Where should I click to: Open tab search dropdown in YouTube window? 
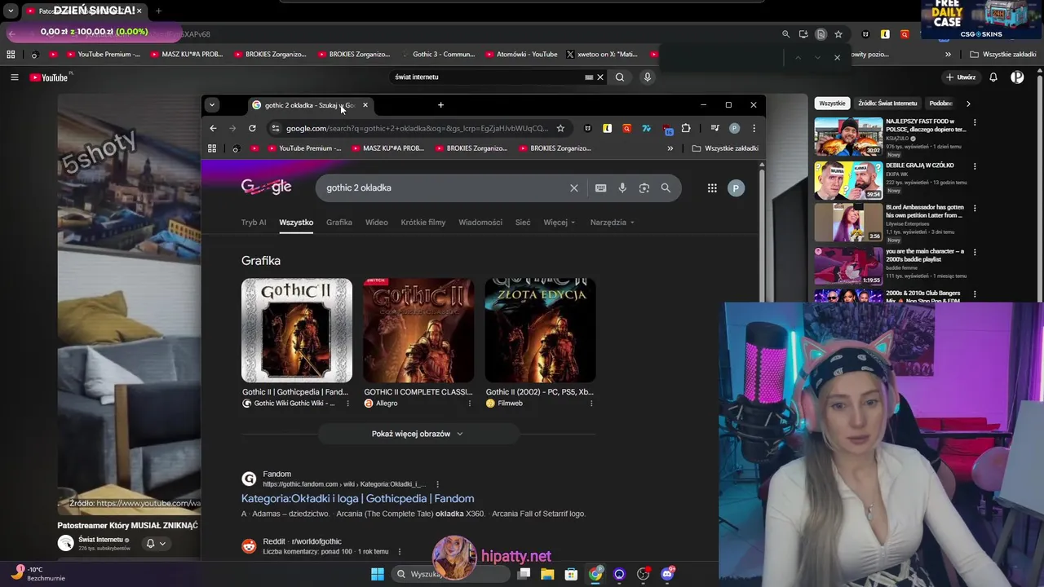click(11, 11)
